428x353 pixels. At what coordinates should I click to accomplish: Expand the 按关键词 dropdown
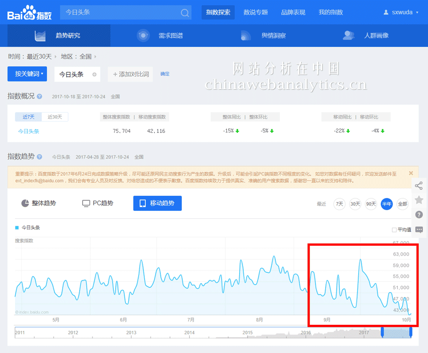27,74
